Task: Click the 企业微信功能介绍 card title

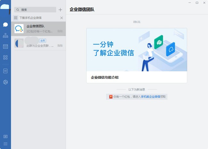Action: [105, 78]
